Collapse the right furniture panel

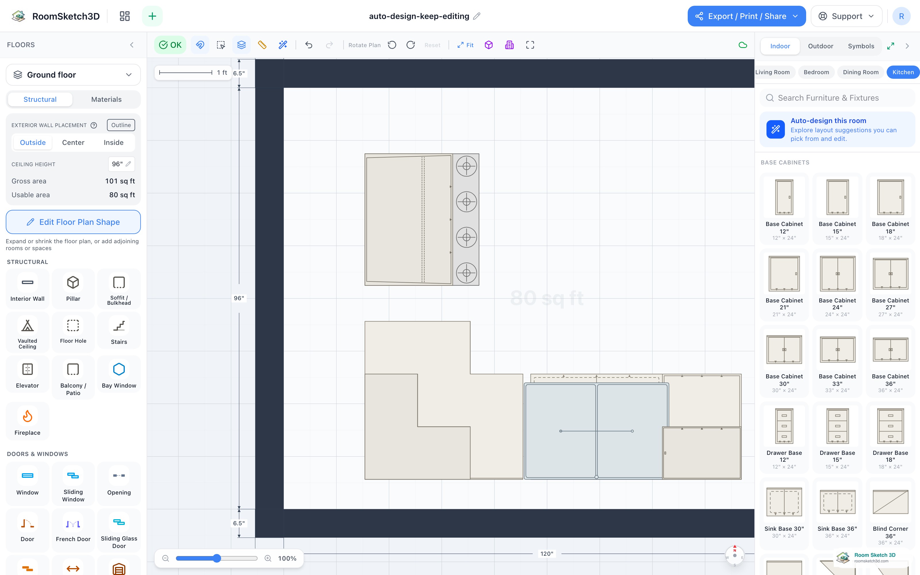pyautogui.click(x=907, y=46)
